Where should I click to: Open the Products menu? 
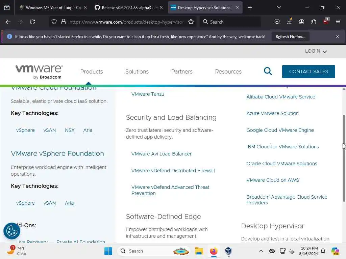point(92,71)
